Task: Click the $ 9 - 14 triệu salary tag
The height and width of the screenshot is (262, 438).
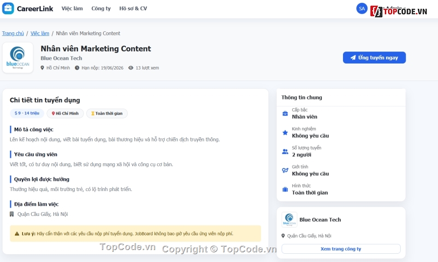Action: coord(27,113)
